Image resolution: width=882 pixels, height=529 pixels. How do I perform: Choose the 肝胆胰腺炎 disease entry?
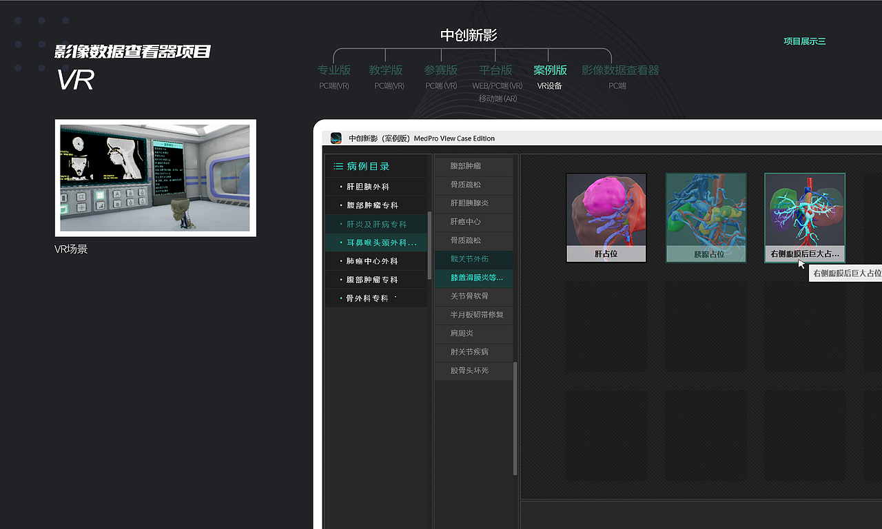(x=474, y=203)
